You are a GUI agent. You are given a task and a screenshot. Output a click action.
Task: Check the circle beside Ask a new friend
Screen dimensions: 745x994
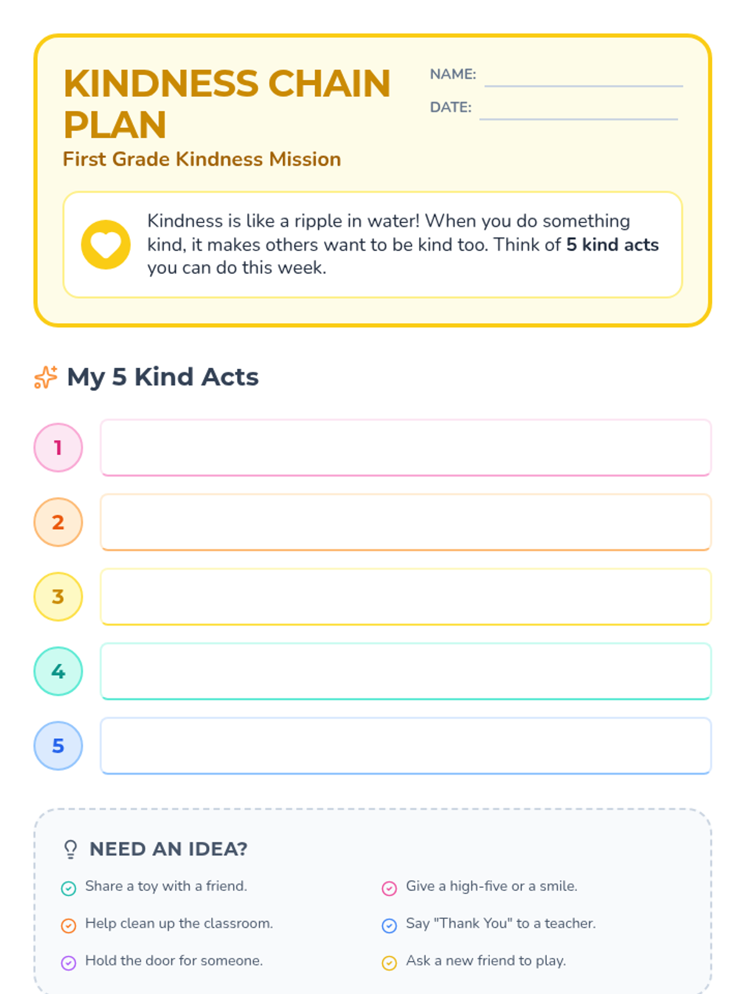click(x=389, y=962)
